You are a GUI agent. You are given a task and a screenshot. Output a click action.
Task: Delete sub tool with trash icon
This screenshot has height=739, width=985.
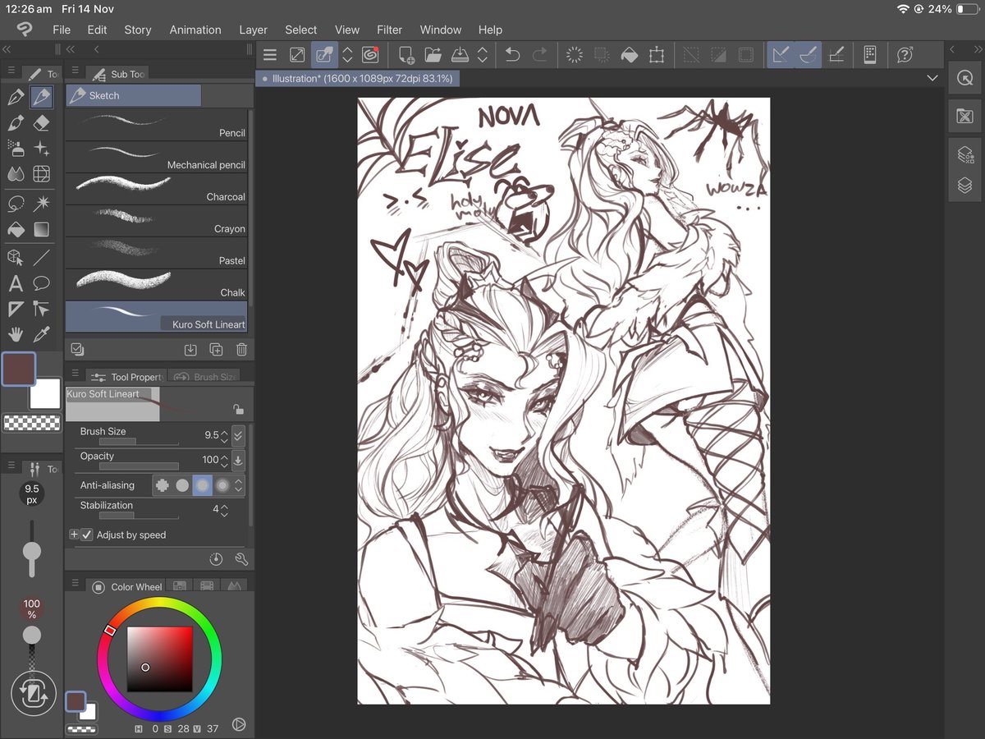[x=241, y=349]
